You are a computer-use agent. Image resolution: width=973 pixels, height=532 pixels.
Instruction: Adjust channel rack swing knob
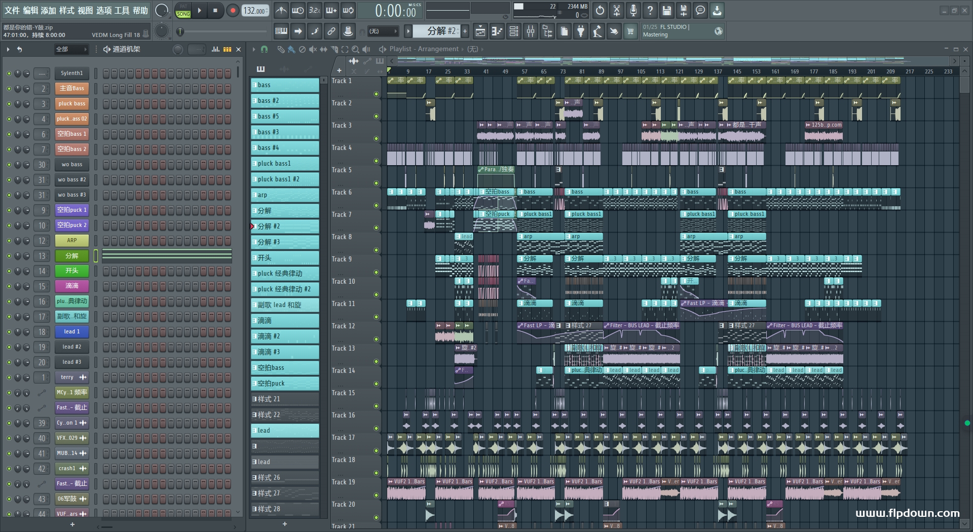[x=178, y=49]
